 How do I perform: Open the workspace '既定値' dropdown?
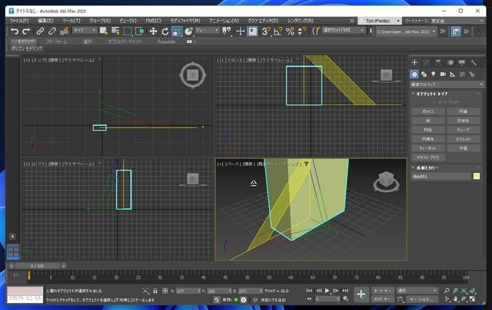(x=457, y=21)
